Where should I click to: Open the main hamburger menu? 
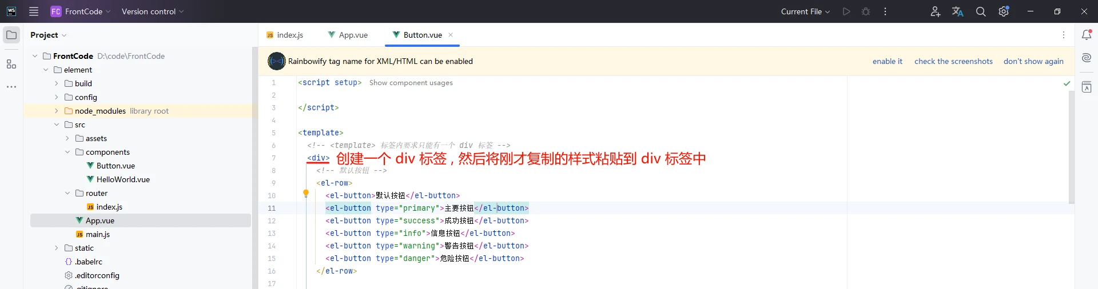point(34,11)
